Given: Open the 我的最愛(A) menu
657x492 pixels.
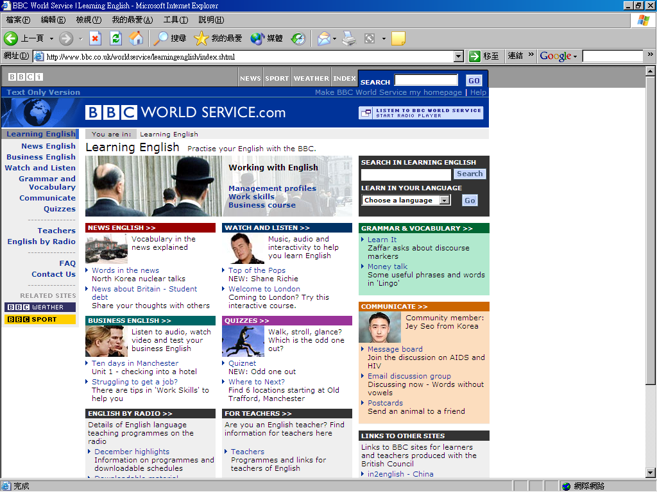Looking at the screenshot, I should point(132,20).
